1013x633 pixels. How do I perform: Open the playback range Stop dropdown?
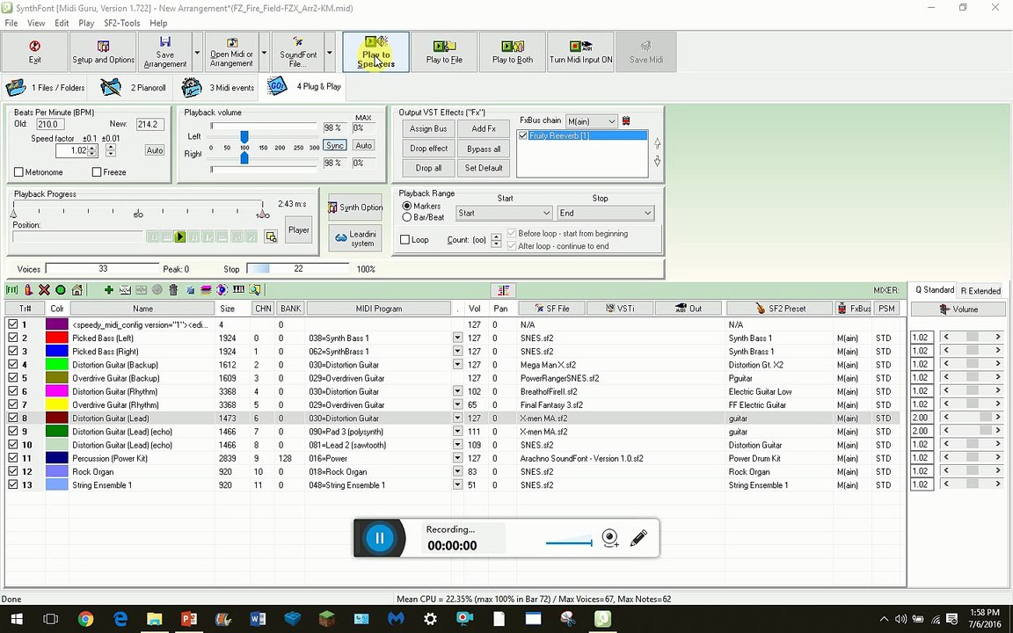point(647,213)
